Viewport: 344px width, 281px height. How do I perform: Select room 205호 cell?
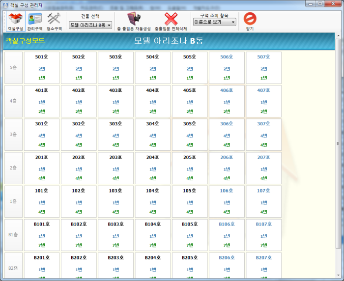[190, 168]
